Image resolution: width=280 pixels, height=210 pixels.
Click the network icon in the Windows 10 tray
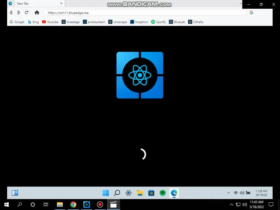[238, 205]
